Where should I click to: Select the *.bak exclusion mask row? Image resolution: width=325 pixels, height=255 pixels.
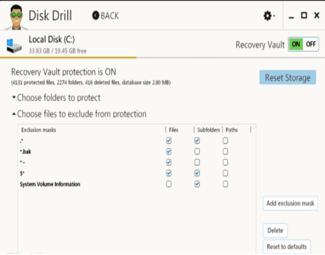click(137, 152)
